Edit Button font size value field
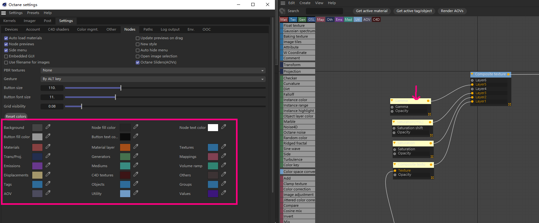 pyautogui.click(x=52, y=97)
